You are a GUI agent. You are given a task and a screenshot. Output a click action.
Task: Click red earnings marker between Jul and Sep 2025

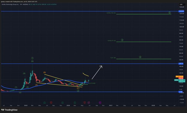pyautogui.click(x=51, y=103)
